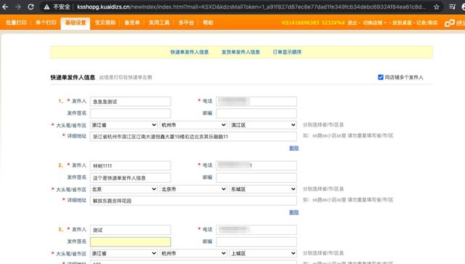
Task: Click sender 1 发件人 name field
Action: (131, 102)
